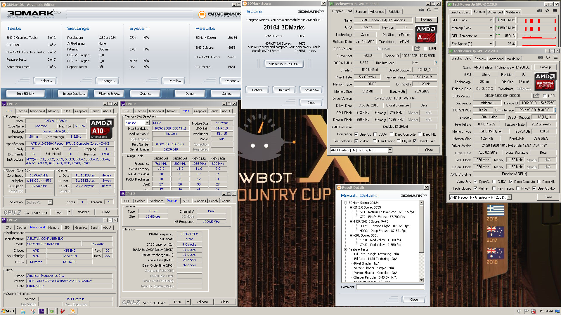Open the Memory Clock sensor dropdown
The width and height of the screenshot is (561, 315).
click(491, 28)
